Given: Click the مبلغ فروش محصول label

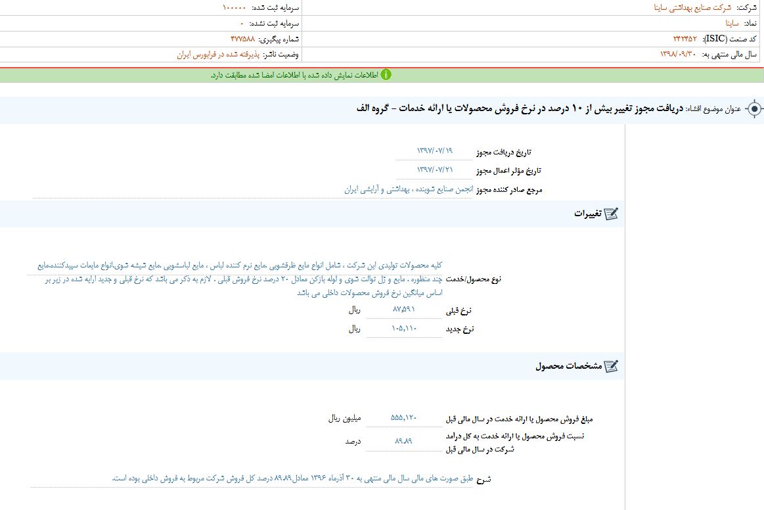Looking at the screenshot, I should point(519,419).
